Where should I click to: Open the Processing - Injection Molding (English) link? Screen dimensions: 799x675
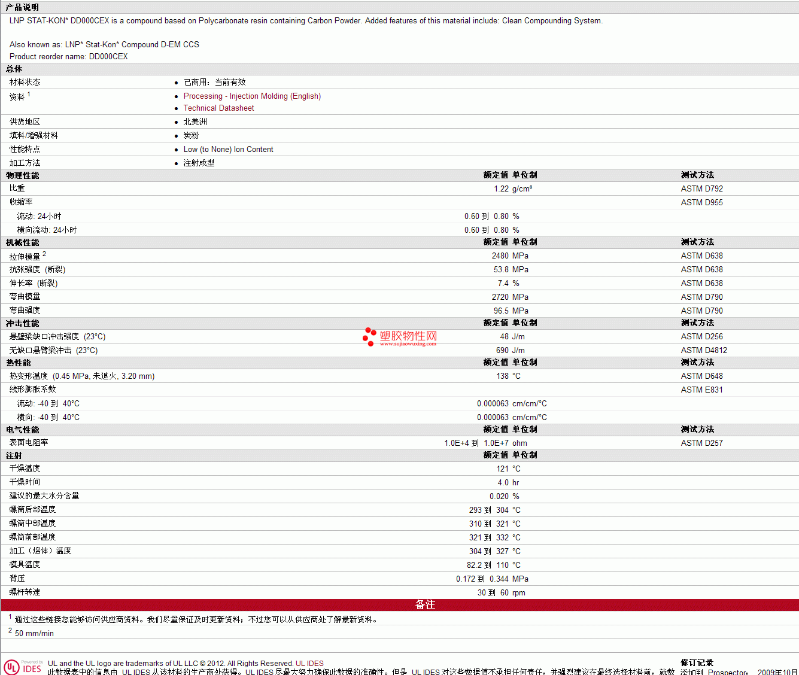click(x=252, y=96)
